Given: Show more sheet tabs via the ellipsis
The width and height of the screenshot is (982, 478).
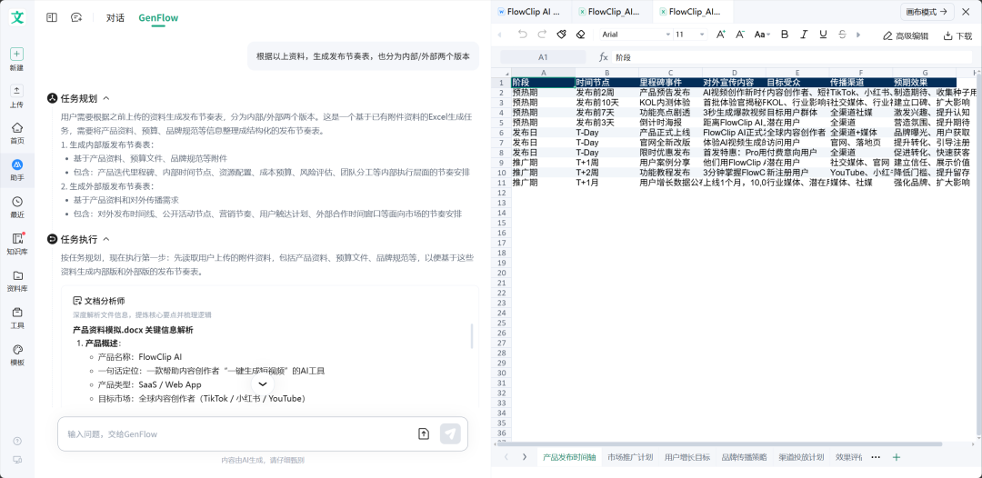Looking at the screenshot, I should point(876,457).
